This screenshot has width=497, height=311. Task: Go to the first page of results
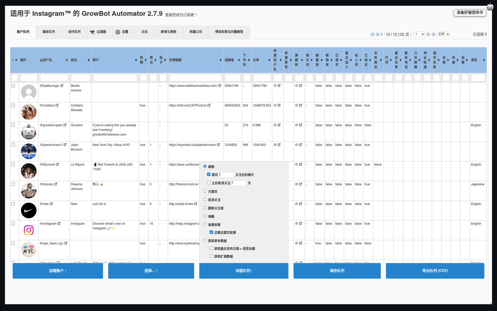(373, 34)
